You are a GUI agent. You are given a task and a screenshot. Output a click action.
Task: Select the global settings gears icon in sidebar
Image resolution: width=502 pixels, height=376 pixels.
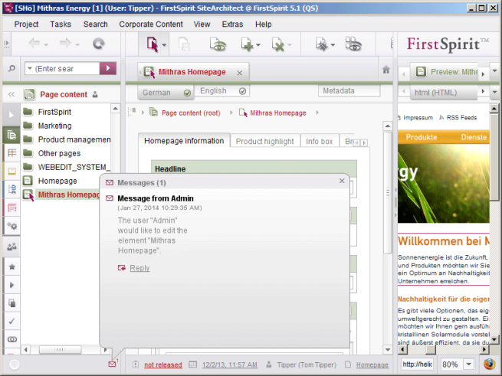click(x=11, y=226)
